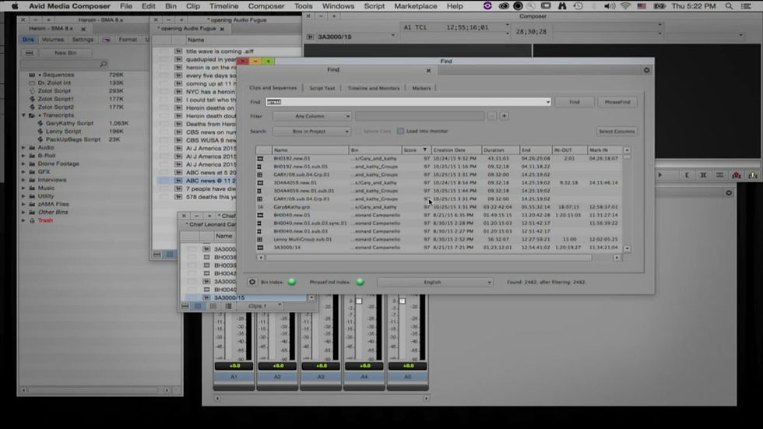This screenshot has width=763, height=429.
Task: Open Find settings gear icon
Action: pos(252,282)
